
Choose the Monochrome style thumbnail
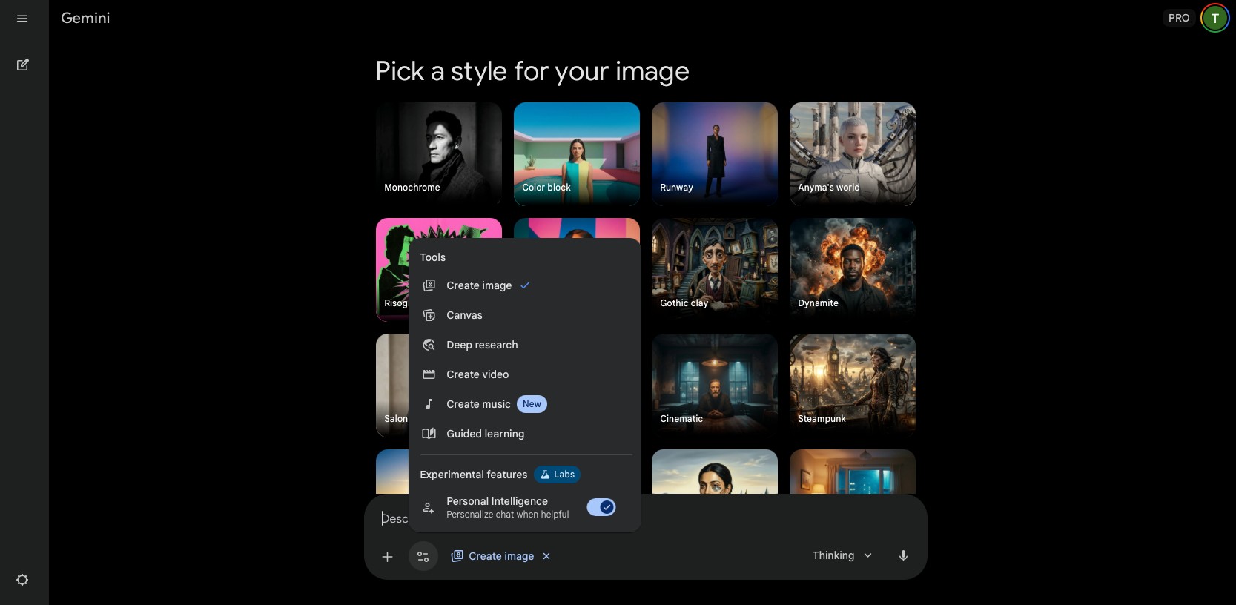[x=439, y=154]
